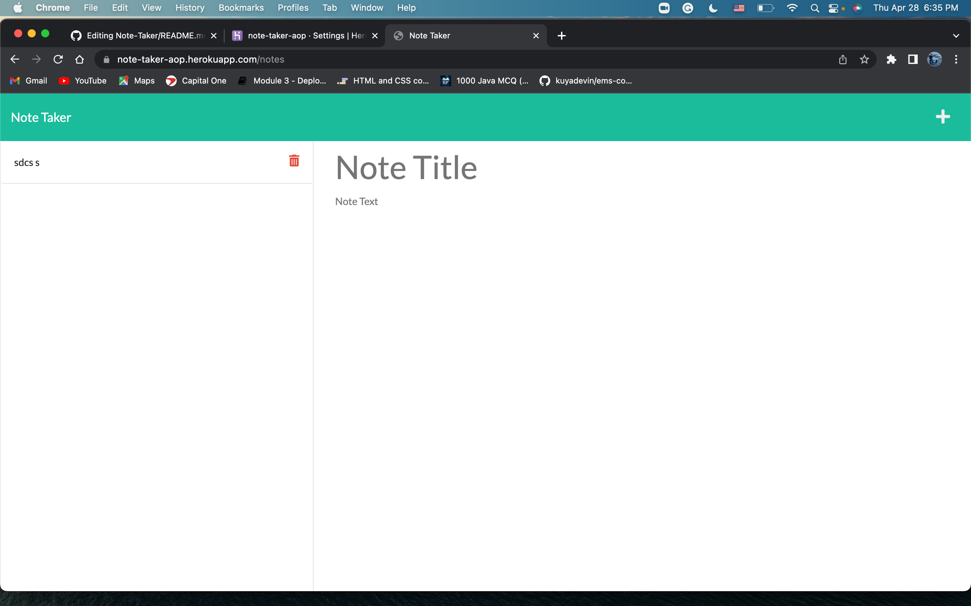Open the share menu from the address bar
971x606 pixels.
click(x=843, y=59)
